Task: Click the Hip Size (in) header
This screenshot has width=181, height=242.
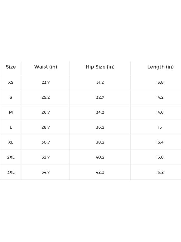Action: (x=100, y=67)
